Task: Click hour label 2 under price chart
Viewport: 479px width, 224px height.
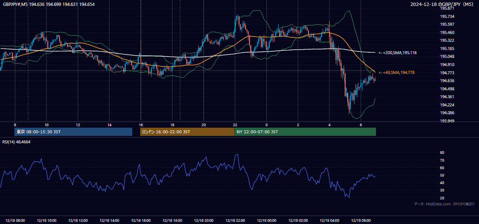Action: click(298, 125)
